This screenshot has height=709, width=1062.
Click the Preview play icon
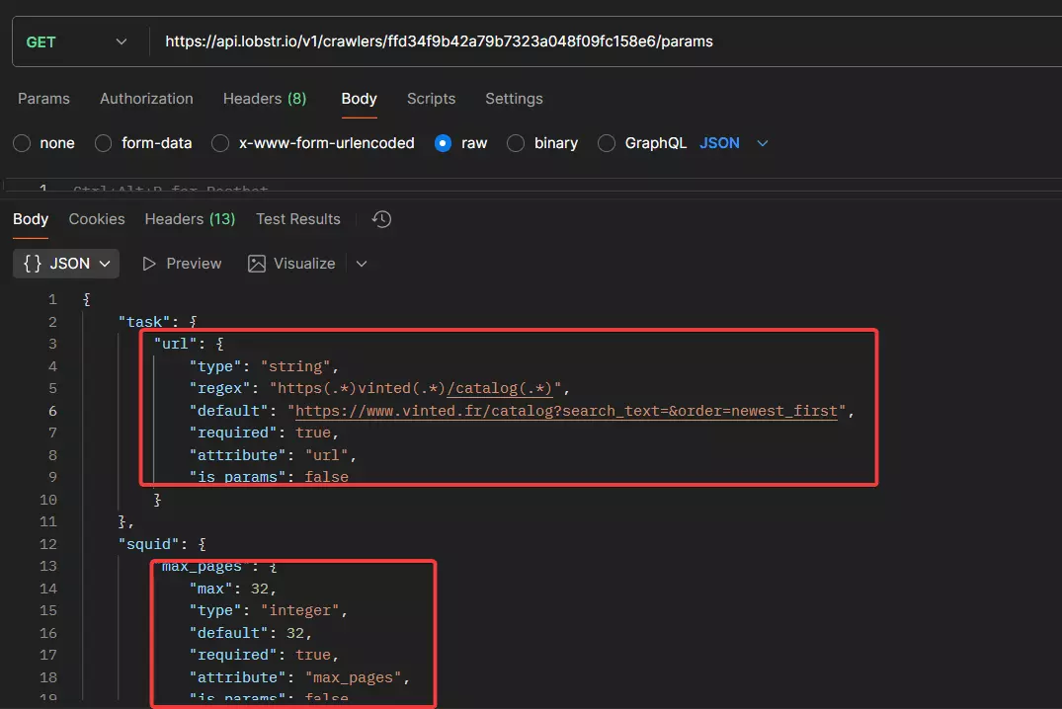(x=149, y=263)
